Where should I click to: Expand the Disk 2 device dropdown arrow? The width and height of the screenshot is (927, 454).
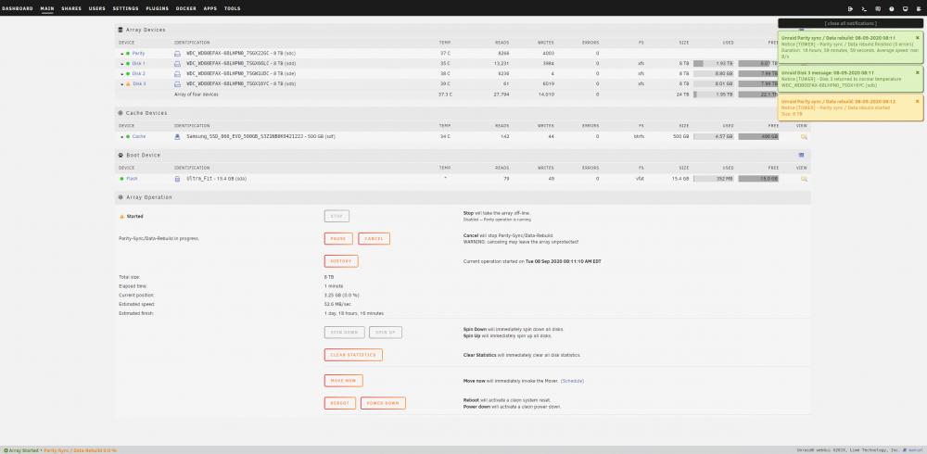click(x=122, y=74)
